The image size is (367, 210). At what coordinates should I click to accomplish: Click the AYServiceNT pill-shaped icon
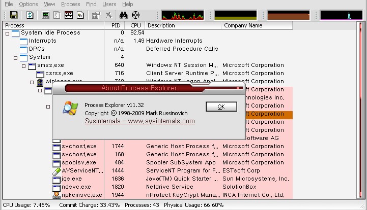[57, 171]
